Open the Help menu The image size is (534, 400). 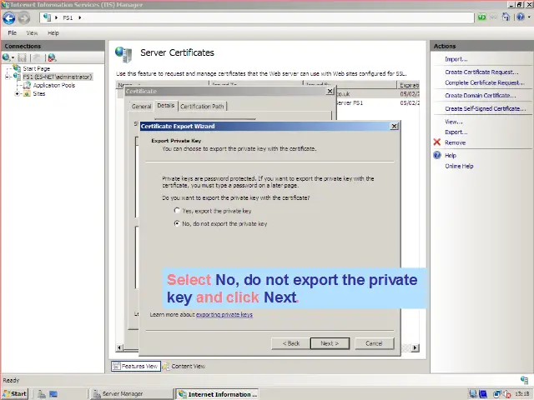53,33
